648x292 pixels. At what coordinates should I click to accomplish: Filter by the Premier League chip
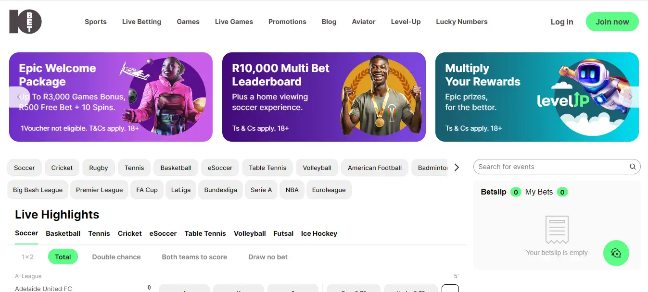tap(99, 190)
